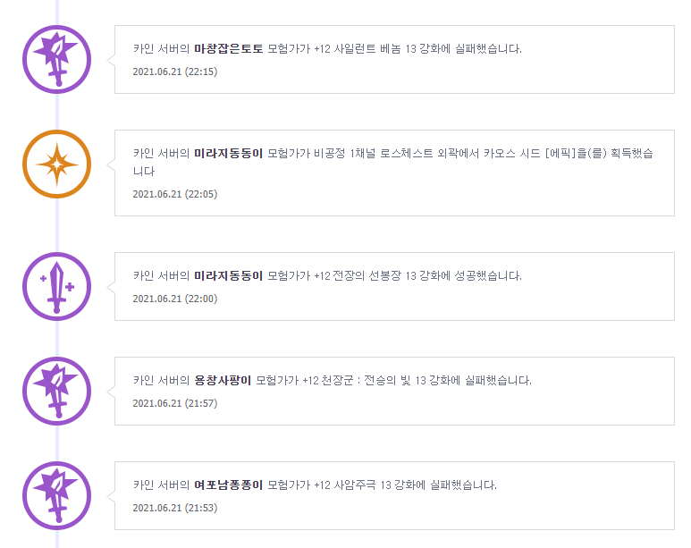Click the sword upgrade-success icon at 22:00
This screenshot has width=691, height=548.
(x=57, y=287)
